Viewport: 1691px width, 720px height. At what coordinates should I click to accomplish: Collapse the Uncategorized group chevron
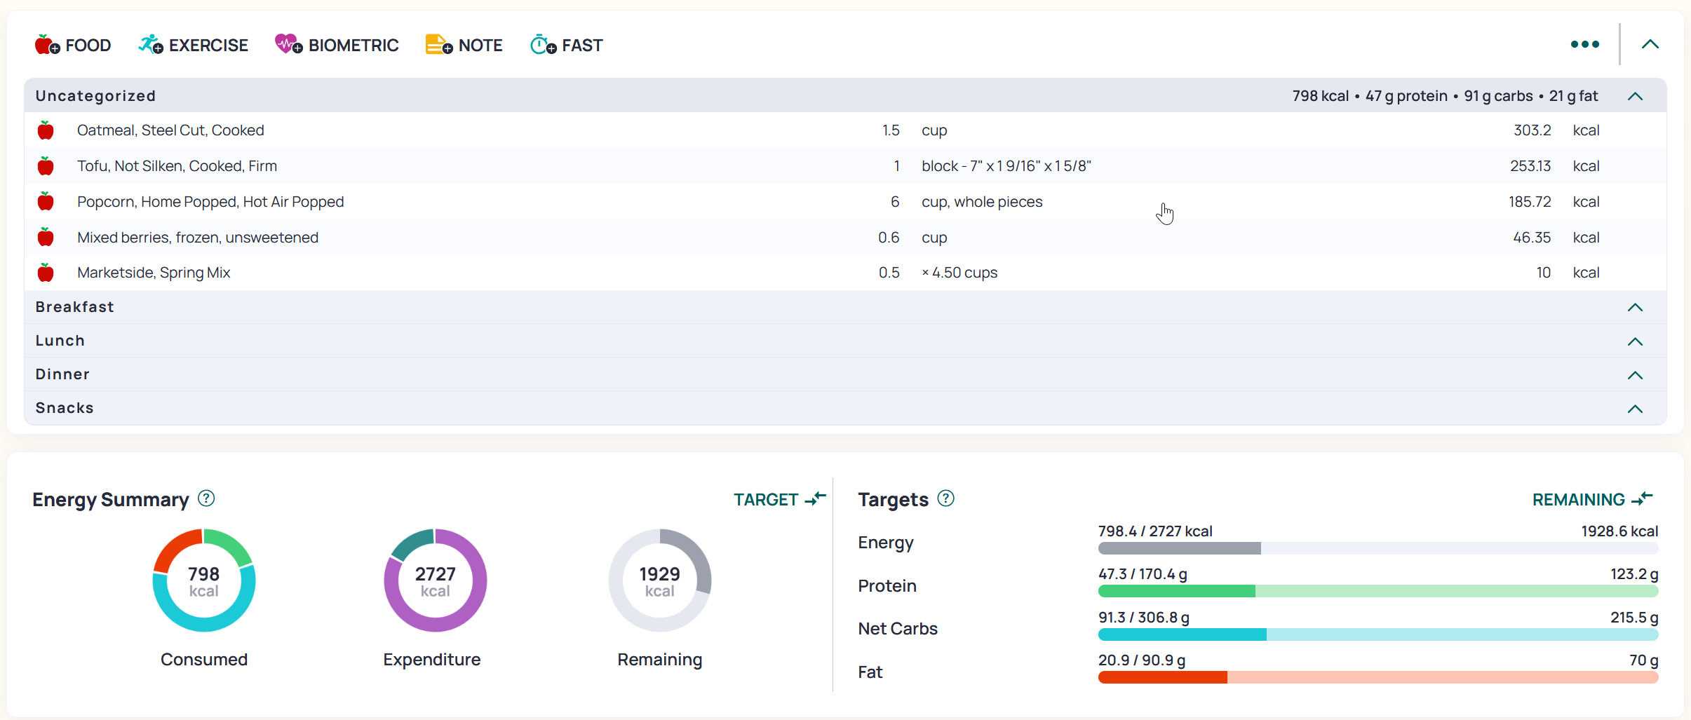click(x=1636, y=96)
